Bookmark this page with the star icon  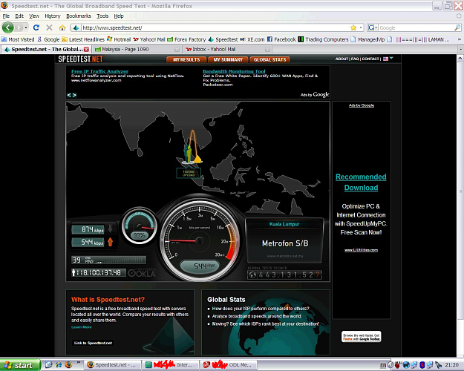353,27
